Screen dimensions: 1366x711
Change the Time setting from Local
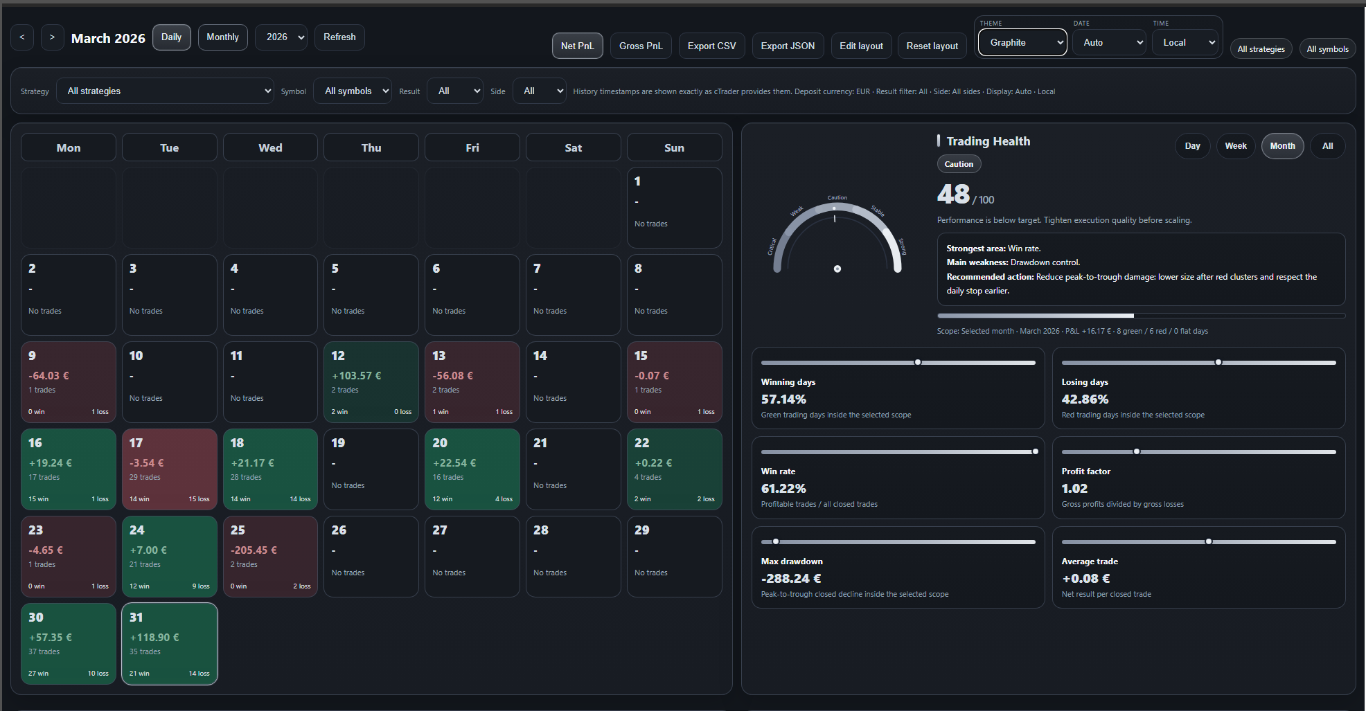coord(1185,42)
